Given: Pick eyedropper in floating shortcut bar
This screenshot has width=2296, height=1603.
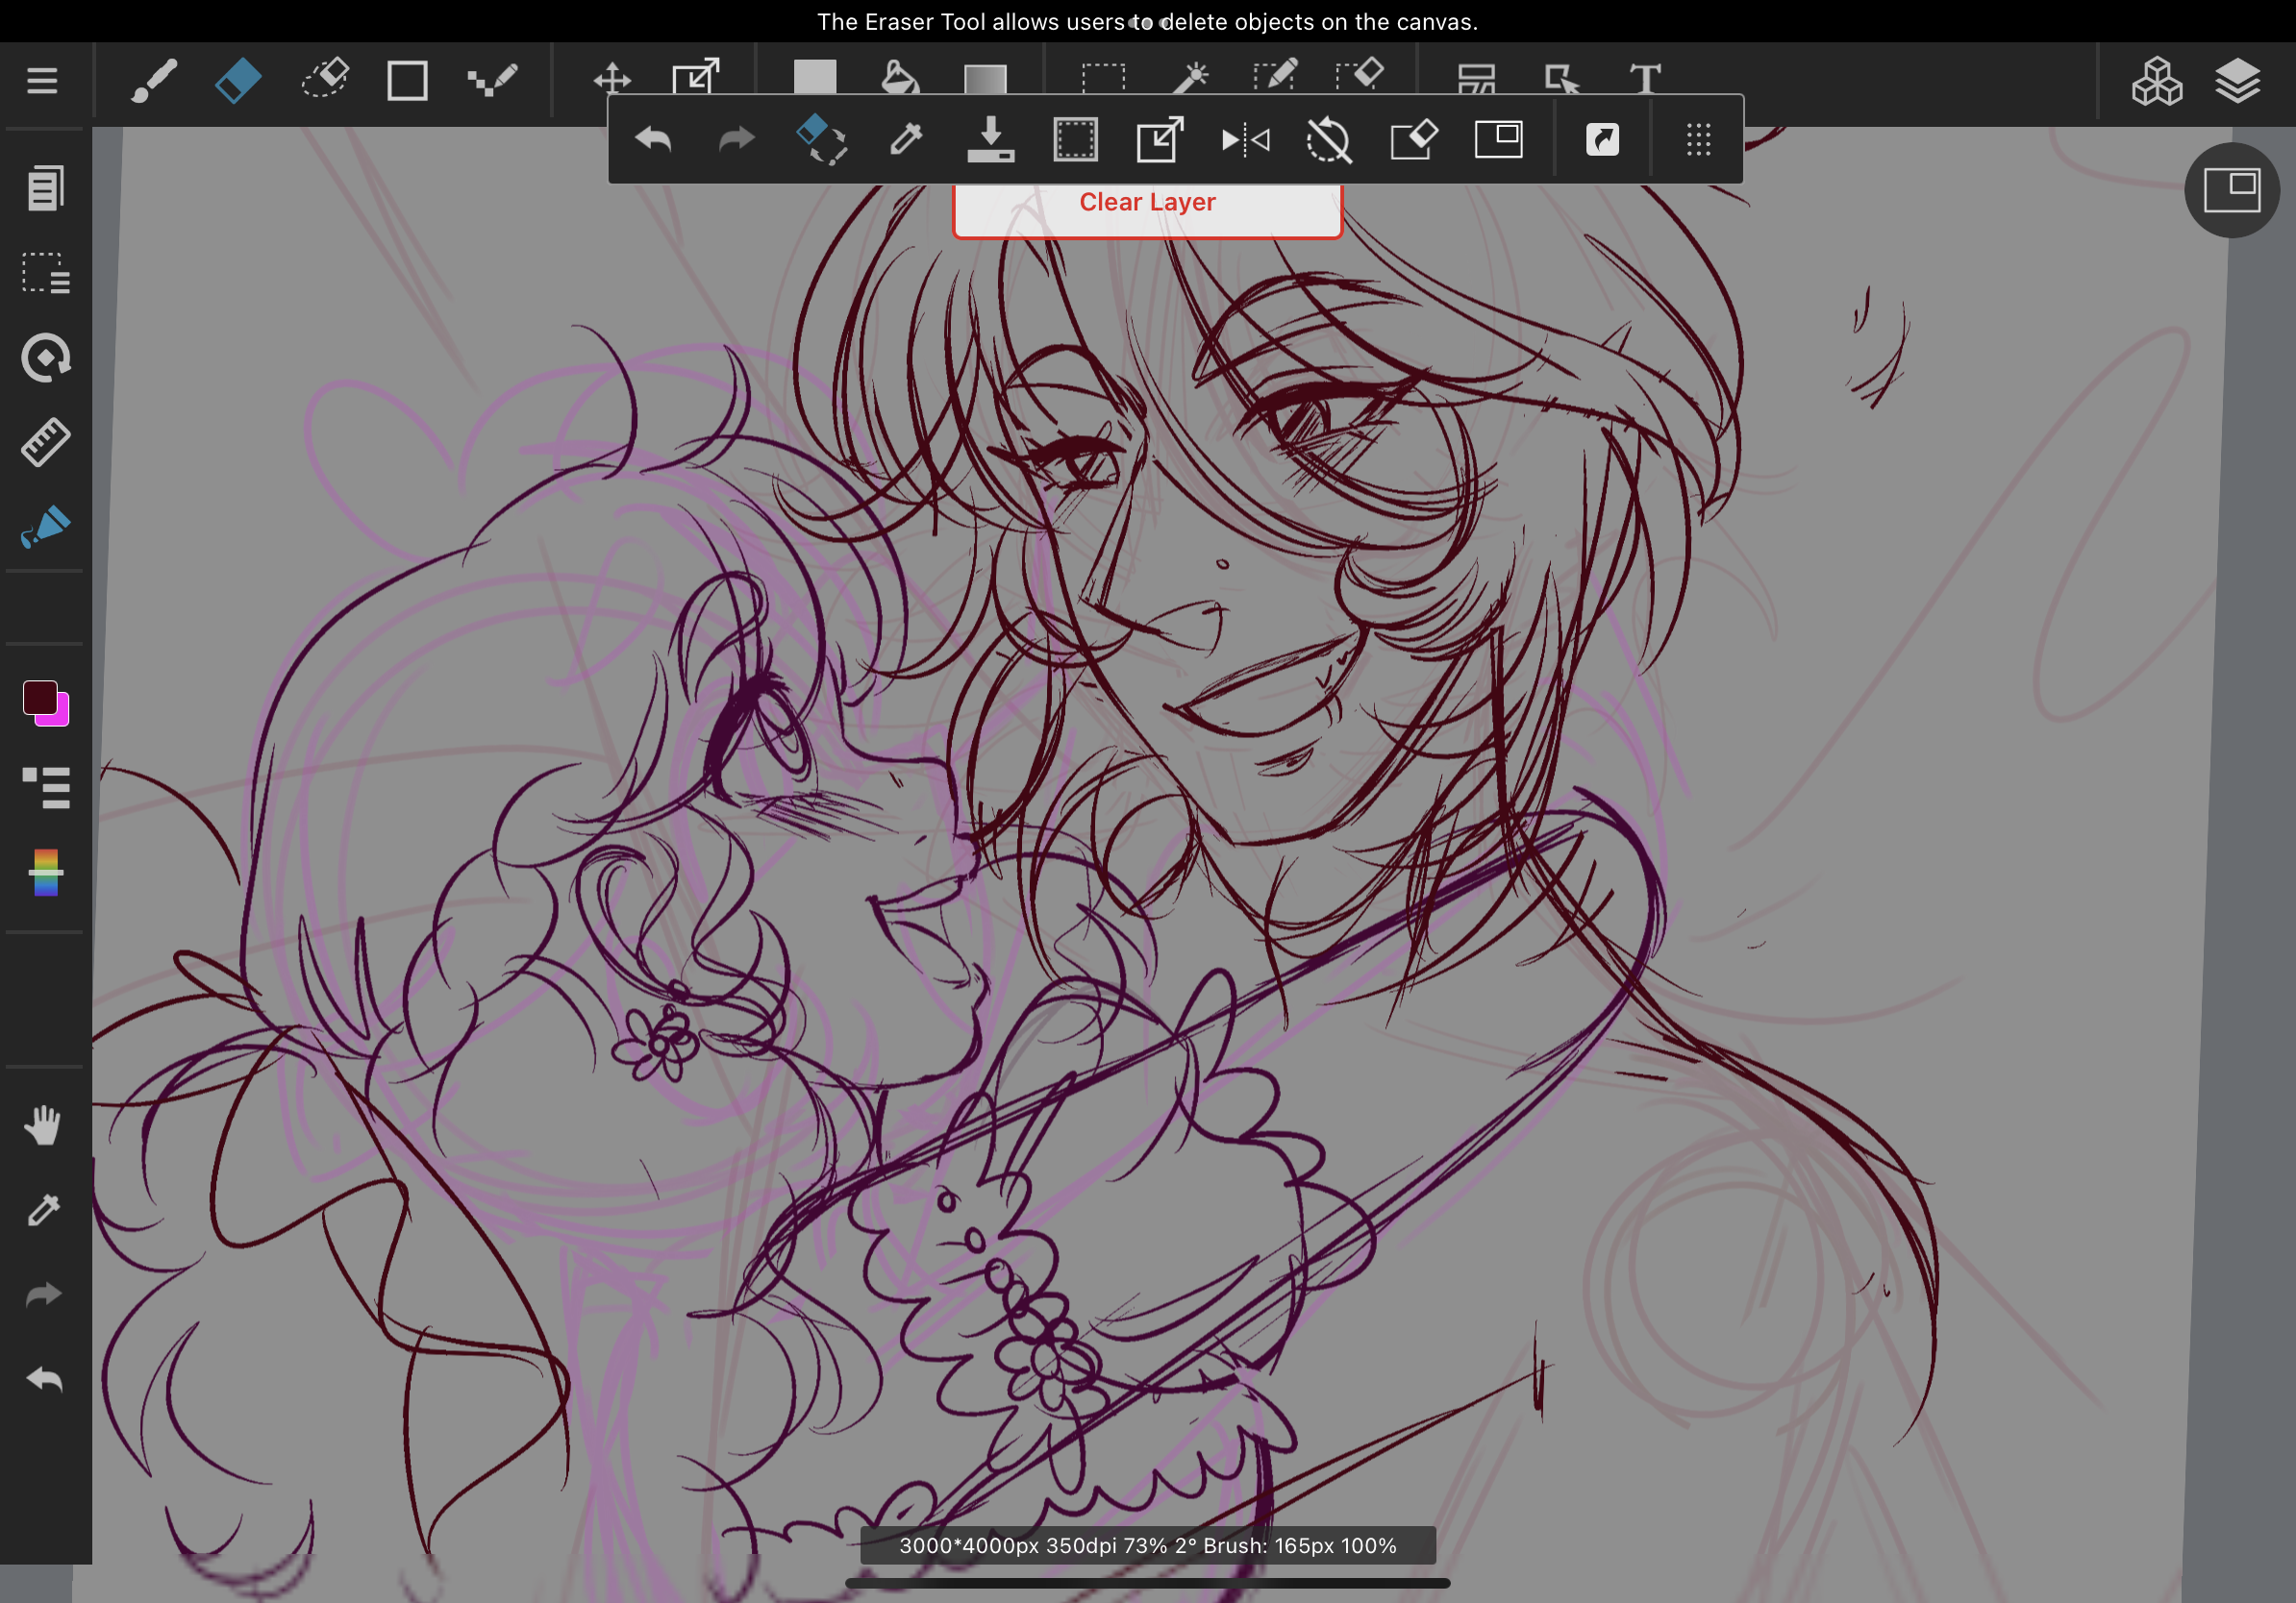Looking at the screenshot, I should click(906, 139).
